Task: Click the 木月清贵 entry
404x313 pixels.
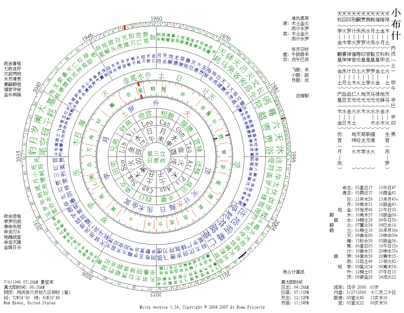Action: coord(12,79)
